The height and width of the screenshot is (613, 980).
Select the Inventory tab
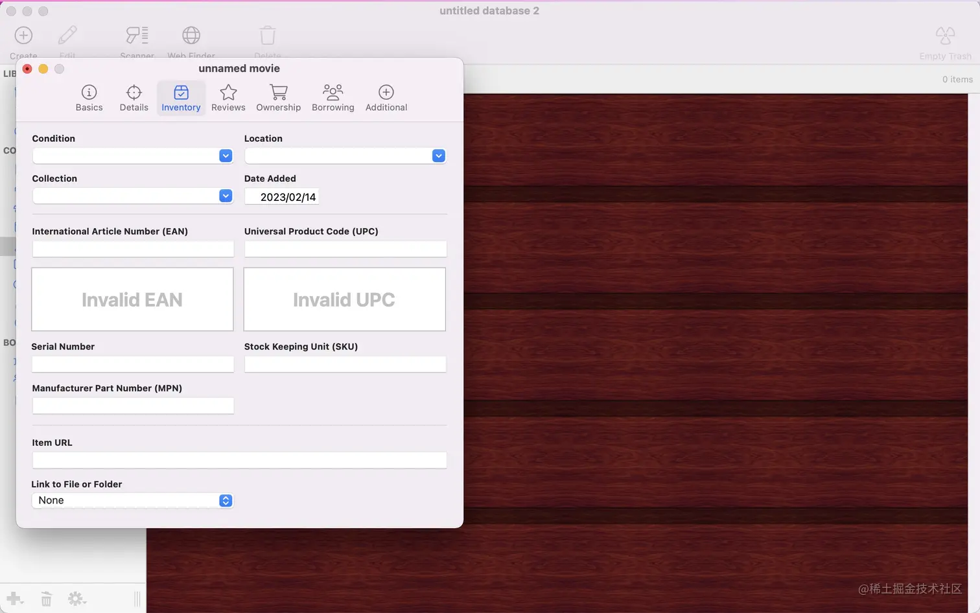(181, 98)
